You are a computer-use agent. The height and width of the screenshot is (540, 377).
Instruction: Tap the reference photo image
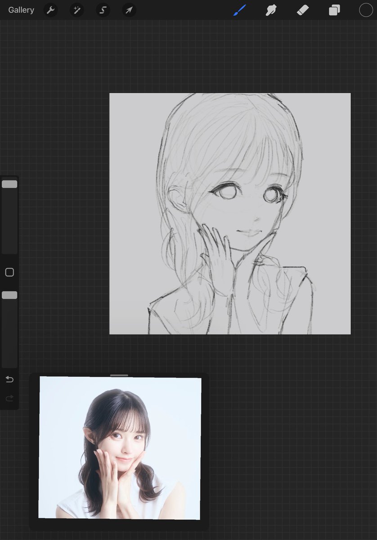click(x=120, y=448)
